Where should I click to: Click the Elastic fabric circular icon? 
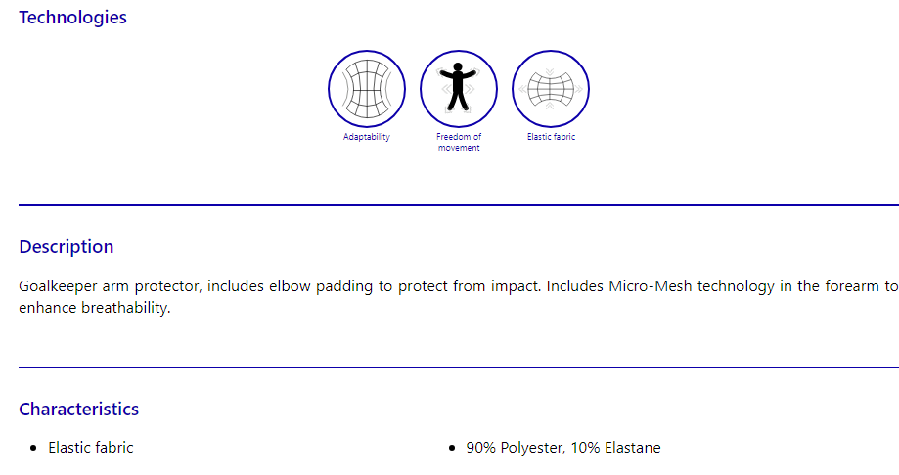551,89
